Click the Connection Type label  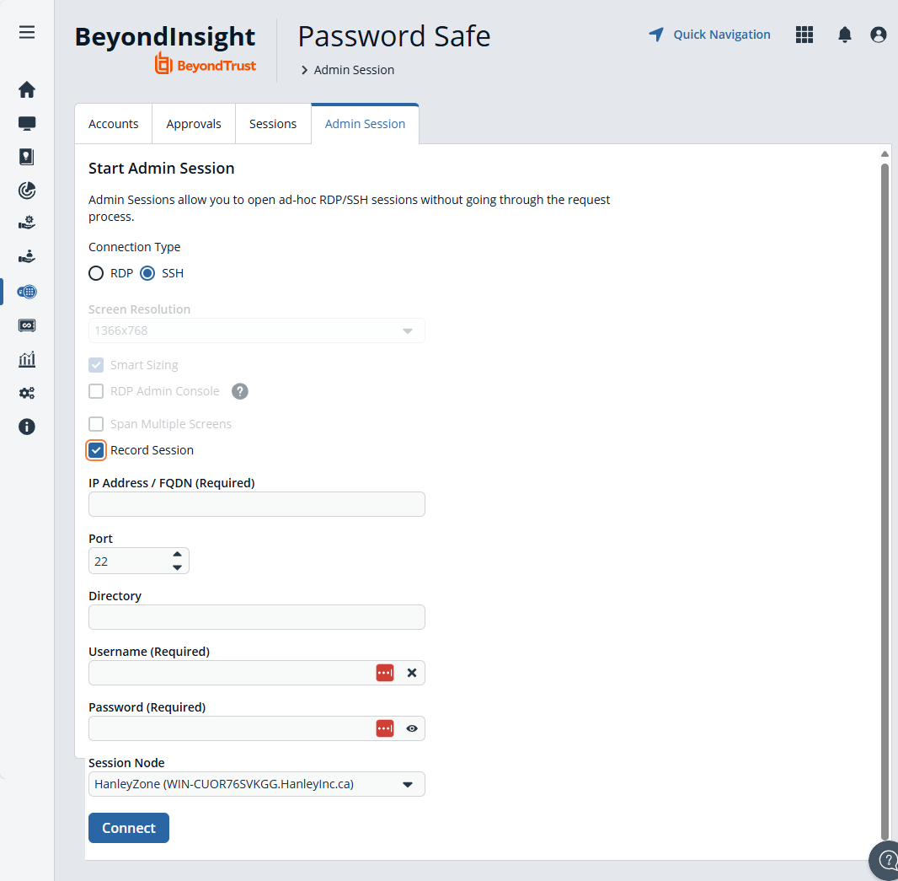tap(135, 247)
